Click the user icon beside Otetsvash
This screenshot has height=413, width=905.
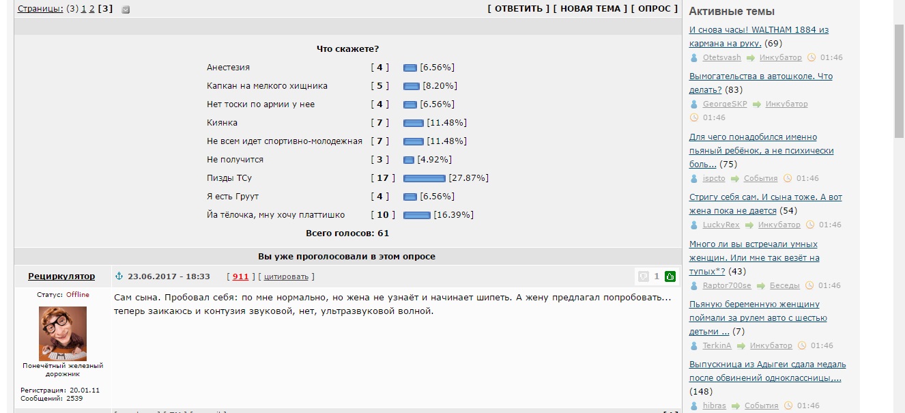pos(694,58)
